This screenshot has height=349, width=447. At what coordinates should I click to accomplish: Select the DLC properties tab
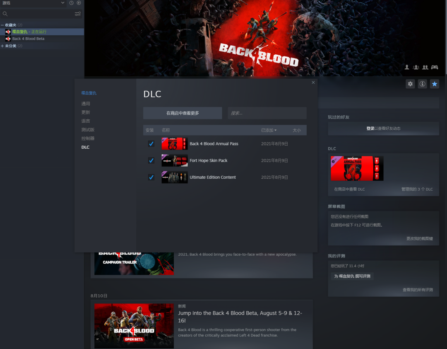pyautogui.click(x=85, y=147)
